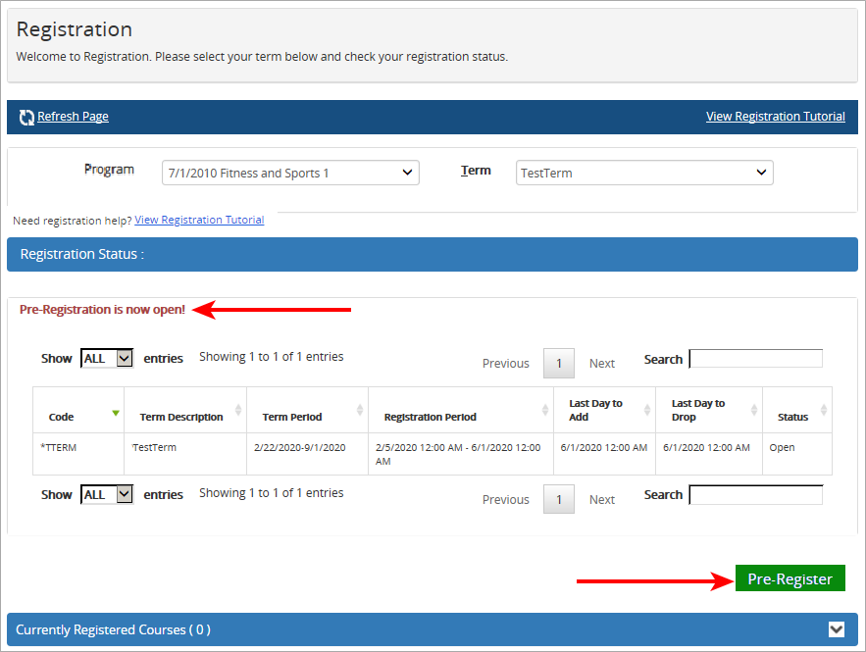866x652 pixels.
Task: Click the top Search input field
Action: 755,358
